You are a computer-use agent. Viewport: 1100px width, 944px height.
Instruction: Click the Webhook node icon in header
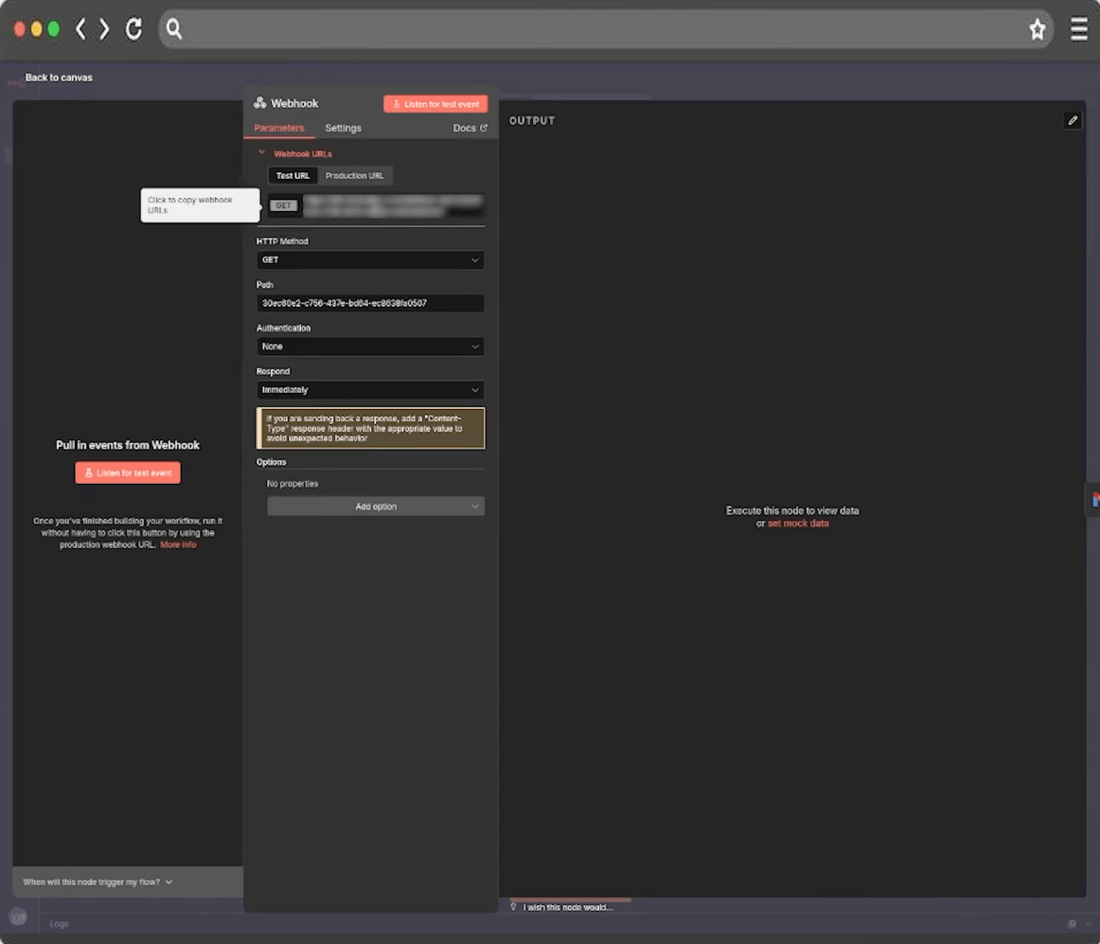tap(260, 103)
